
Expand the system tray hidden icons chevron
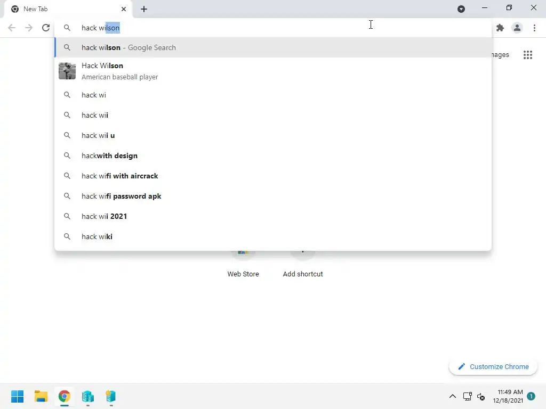pyautogui.click(x=452, y=396)
